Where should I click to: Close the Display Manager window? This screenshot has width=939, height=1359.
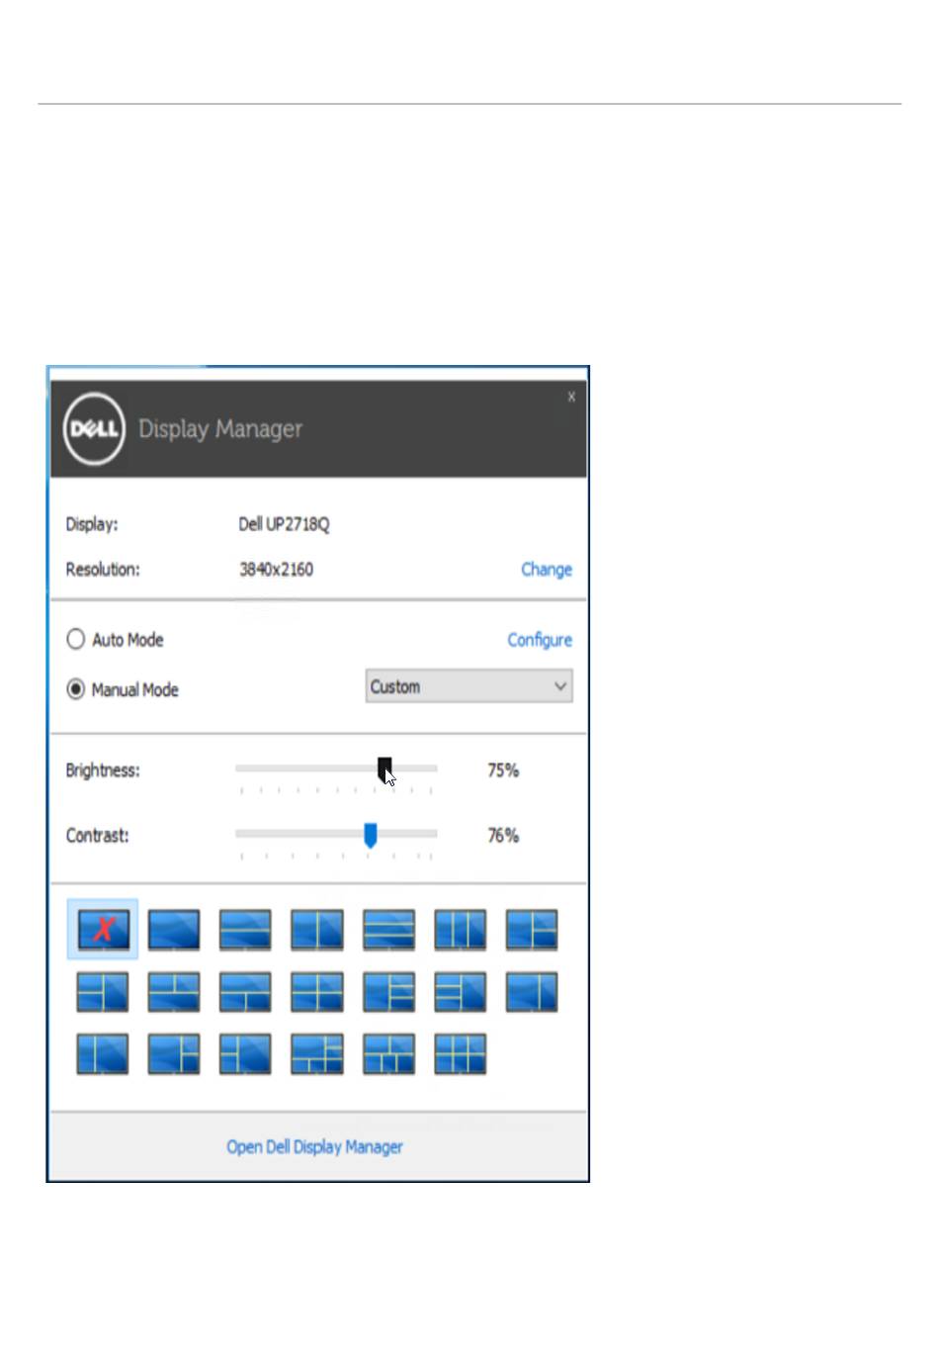click(x=571, y=397)
